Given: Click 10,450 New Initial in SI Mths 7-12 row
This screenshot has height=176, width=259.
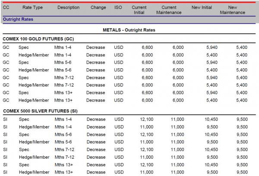Looking at the screenshot, I should coord(211,150).
